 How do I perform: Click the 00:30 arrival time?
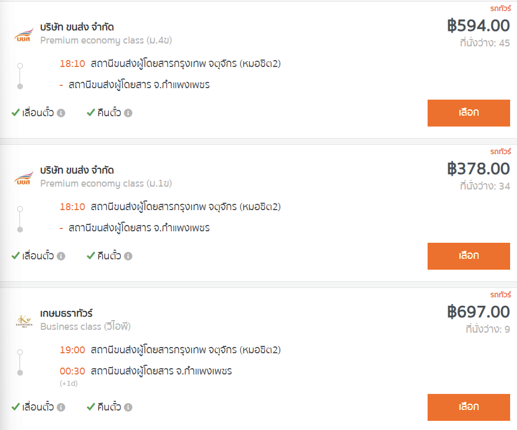[72, 371]
